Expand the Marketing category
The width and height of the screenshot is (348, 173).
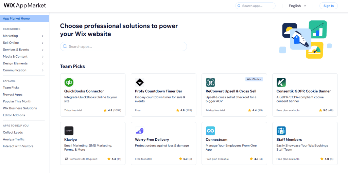[43, 36]
